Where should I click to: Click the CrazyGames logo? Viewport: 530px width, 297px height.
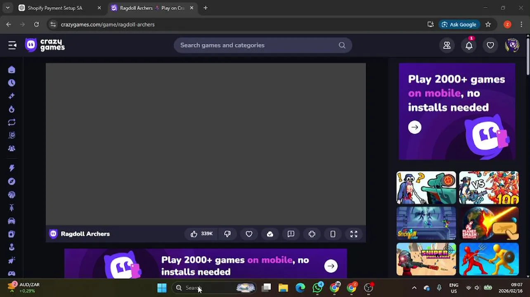[x=45, y=45]
